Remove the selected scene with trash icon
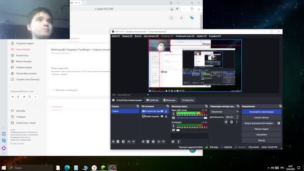 [x=118, y=142]
